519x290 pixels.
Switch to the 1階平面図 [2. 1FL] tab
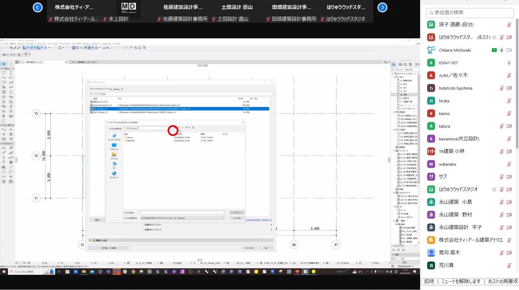(x=41, y=62)
